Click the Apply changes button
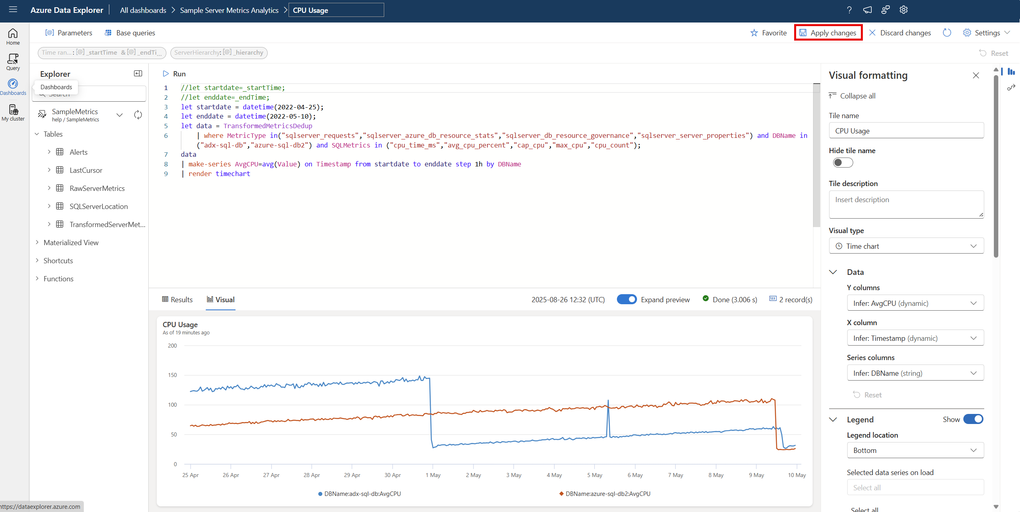 click(828, 33)
